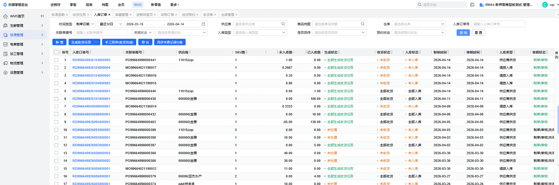
Task: Tick the select-all checkbox in table header
Action: click(x=56, y=52)
